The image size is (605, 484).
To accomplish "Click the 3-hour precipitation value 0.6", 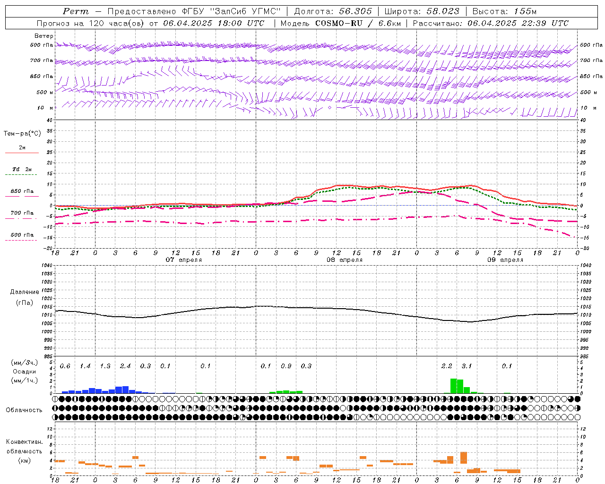I will point(65,366).
